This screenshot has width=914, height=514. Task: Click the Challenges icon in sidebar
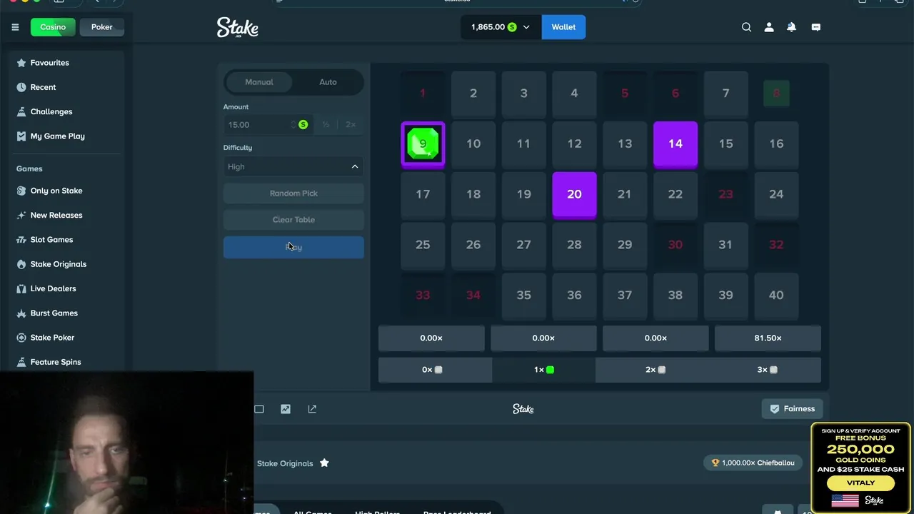[21, 111]
